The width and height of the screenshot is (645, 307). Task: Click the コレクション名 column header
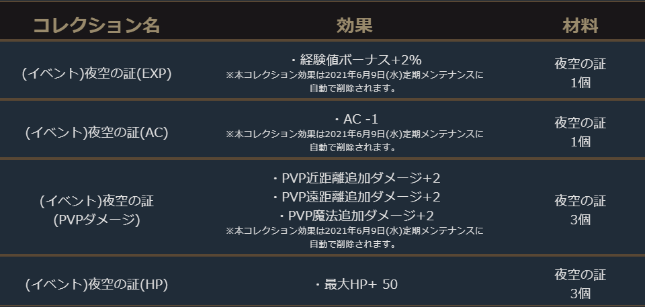pyautogui.click(x=97, y=26)
